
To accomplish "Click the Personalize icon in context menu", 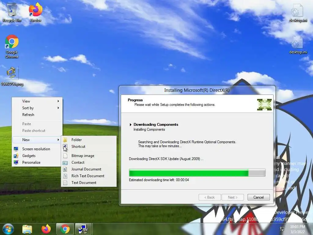I will 16,162.
